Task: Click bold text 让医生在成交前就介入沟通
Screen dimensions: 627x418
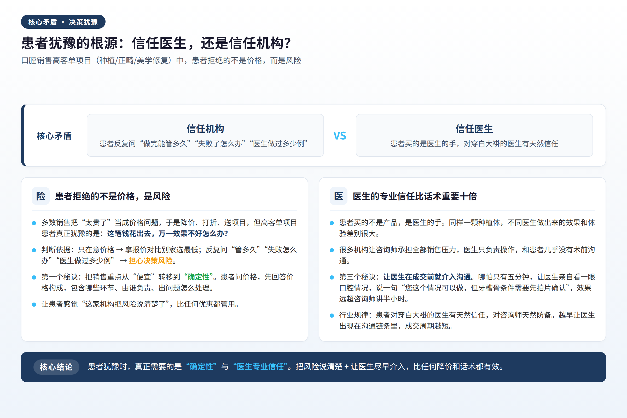Action: (427, 277)
